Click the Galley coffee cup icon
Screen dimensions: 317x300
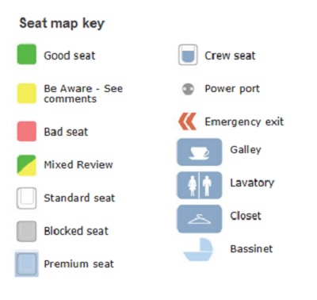pyautogui.click(x=200, y=152)
